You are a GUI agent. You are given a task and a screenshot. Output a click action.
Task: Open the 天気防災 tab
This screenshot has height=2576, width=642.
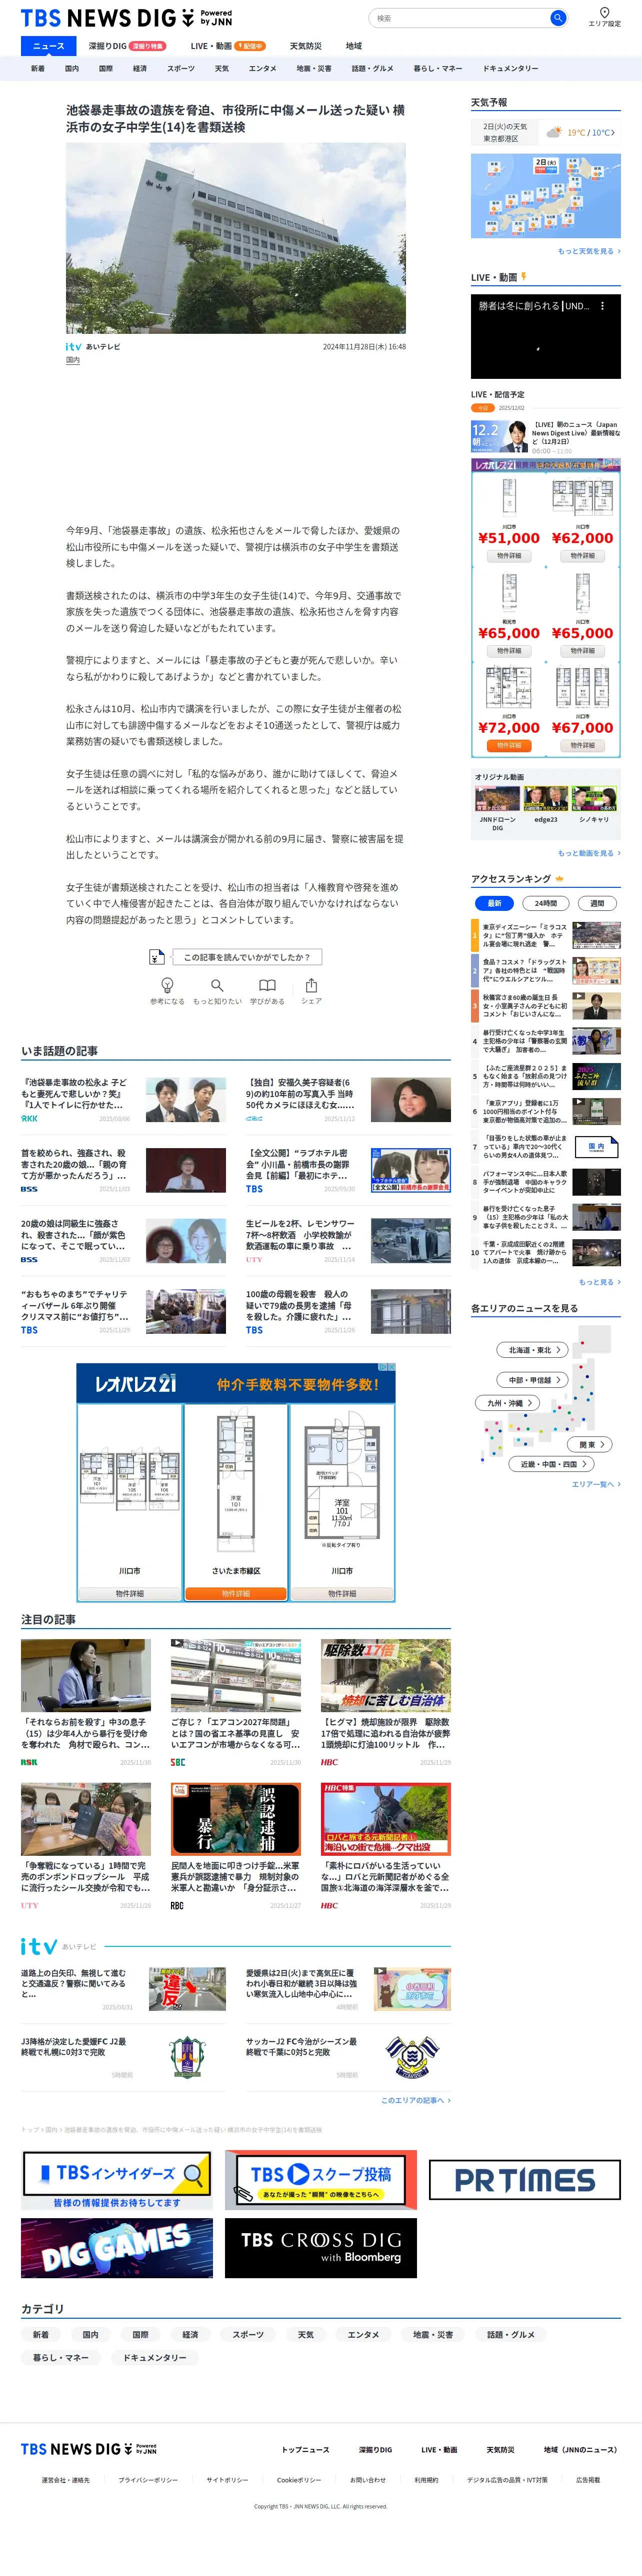pyautogui.click(x=305, y=46)
